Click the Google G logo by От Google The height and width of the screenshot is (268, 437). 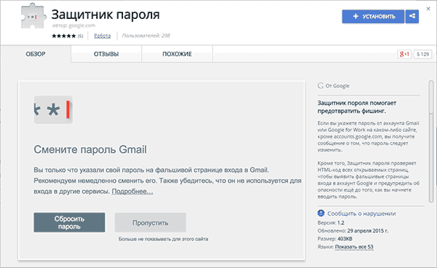(320, 86)
